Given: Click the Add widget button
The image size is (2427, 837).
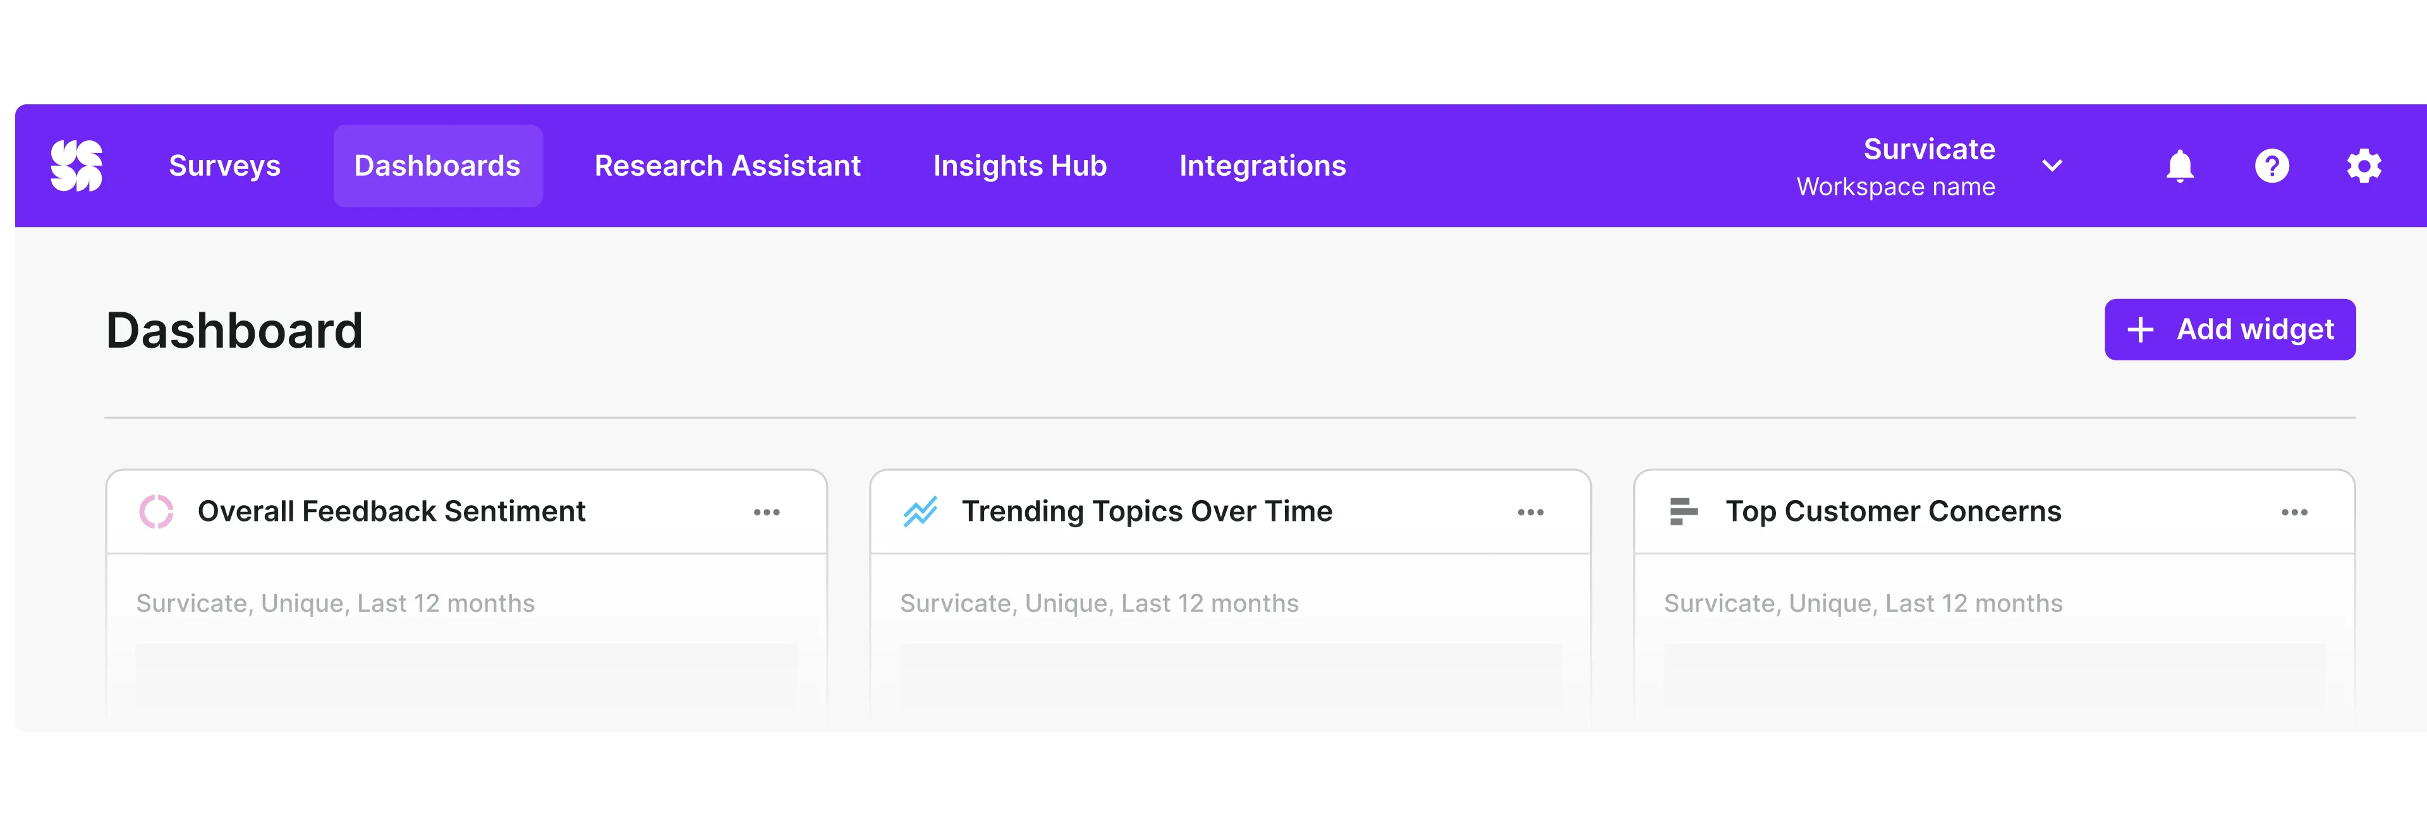Looking at the screenshot, I should coord(2230,330).
